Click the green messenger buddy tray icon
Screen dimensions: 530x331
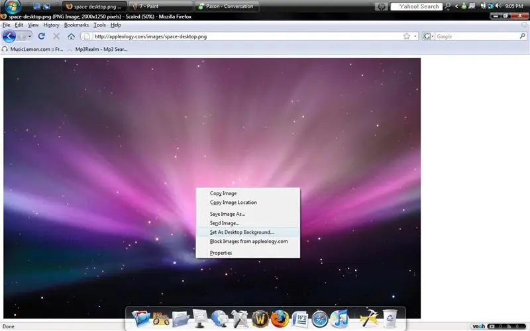click(x=464, y=6)
